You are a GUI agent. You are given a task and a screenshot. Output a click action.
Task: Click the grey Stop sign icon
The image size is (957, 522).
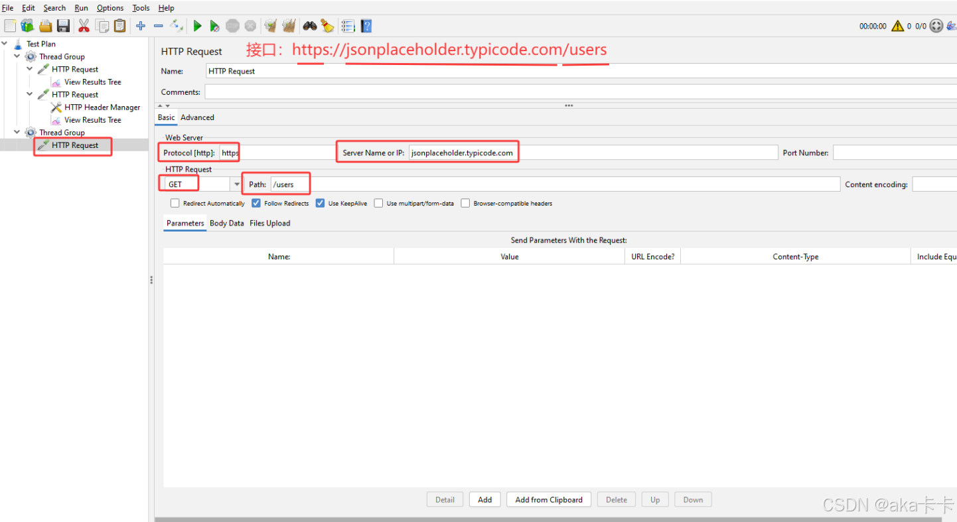pos(232,26)
